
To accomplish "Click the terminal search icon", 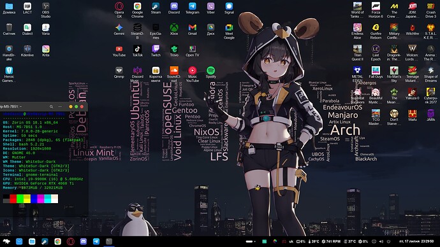I will pos(52,106).
